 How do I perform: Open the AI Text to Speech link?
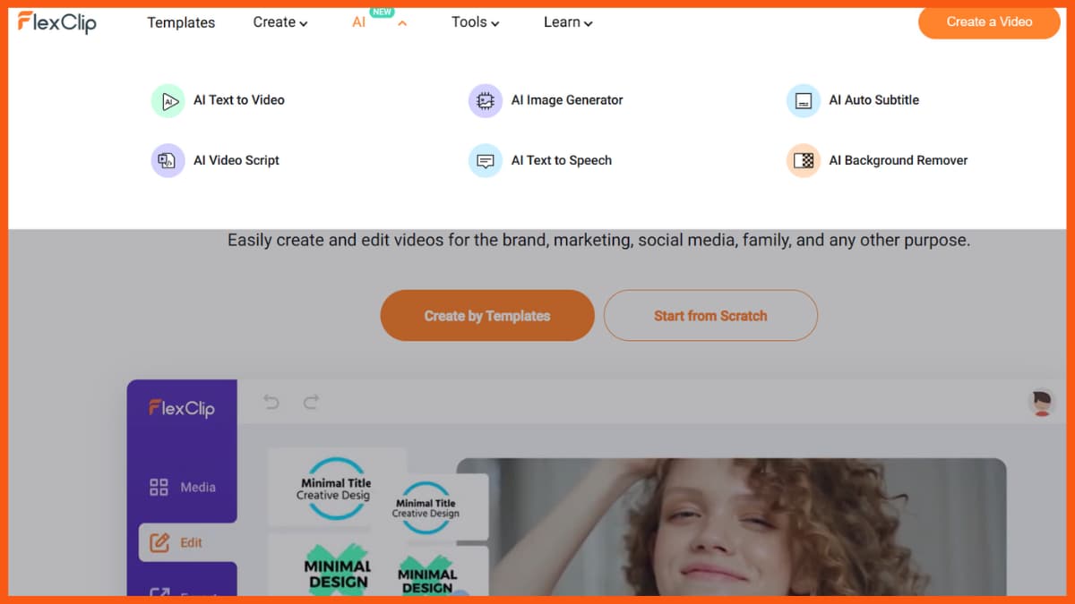(562, 160)
